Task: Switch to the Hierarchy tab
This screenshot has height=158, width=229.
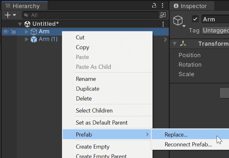Action: click(x=24, y=6)
